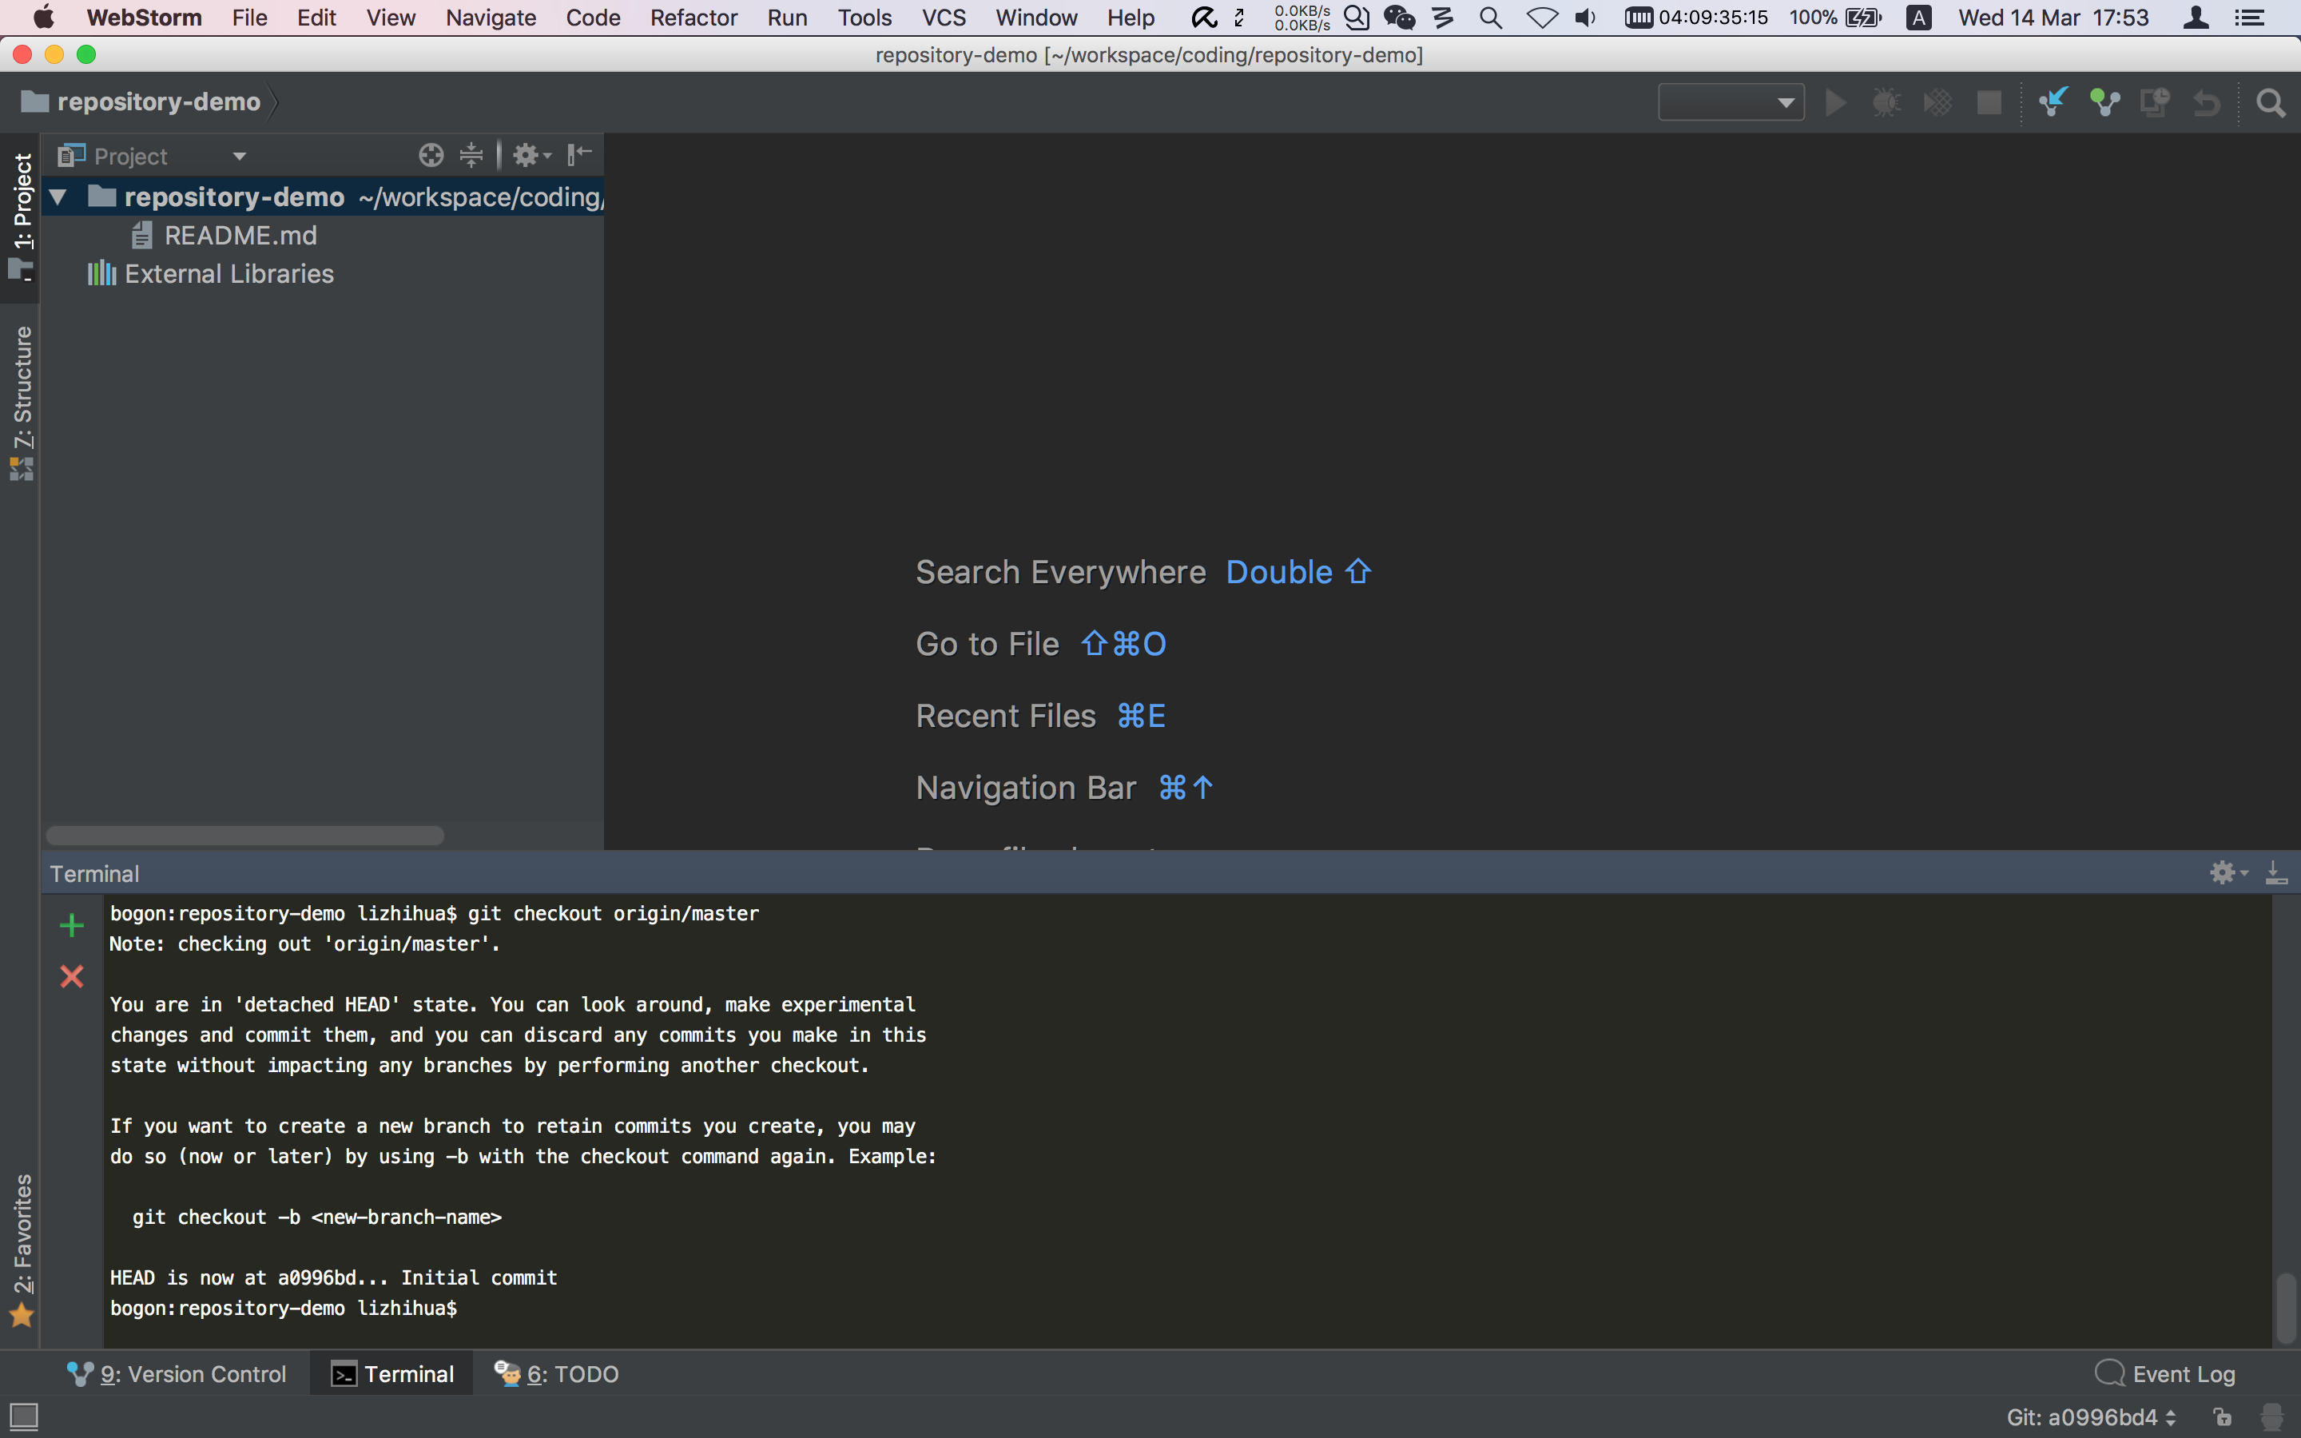Click the Debug bug icon
2301x1438 pixels.
pyautogui.click(x=1886, y=101)
